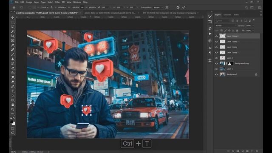
Task: Click the background color swatch
Action: click(x=14, y=124)
